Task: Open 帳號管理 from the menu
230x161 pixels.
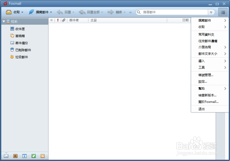Action: click(206, 75)
